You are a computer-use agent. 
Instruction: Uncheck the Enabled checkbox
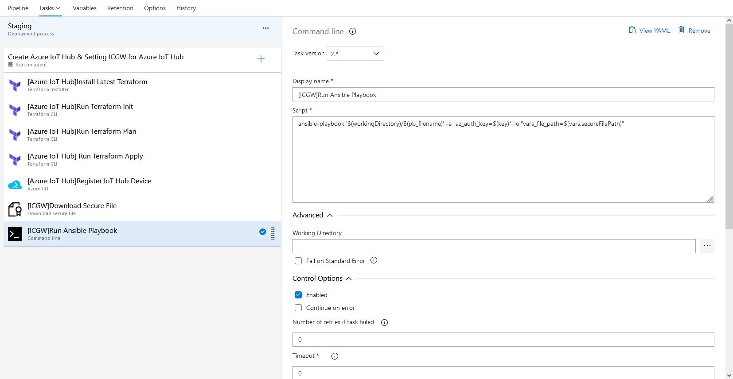click(x=298, y=295)
